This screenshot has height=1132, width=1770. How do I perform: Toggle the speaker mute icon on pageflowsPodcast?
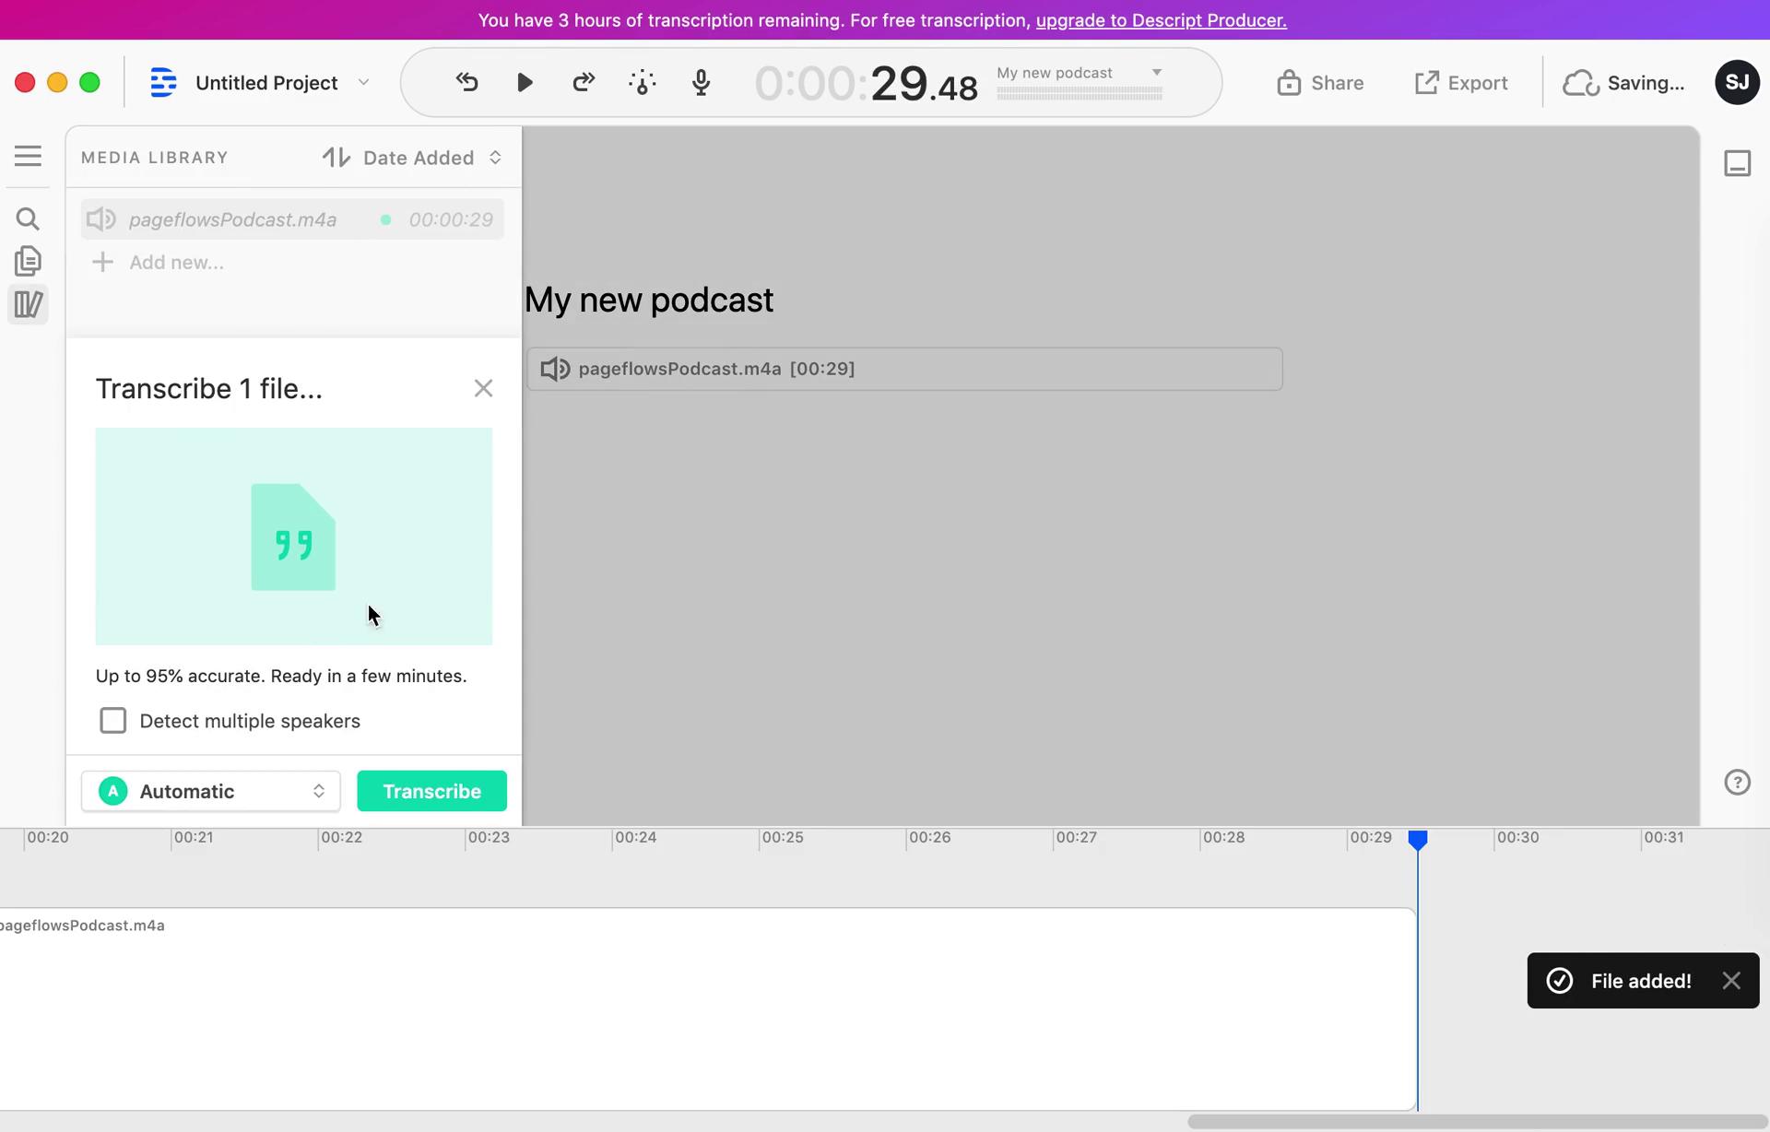[x=100, y=219]
